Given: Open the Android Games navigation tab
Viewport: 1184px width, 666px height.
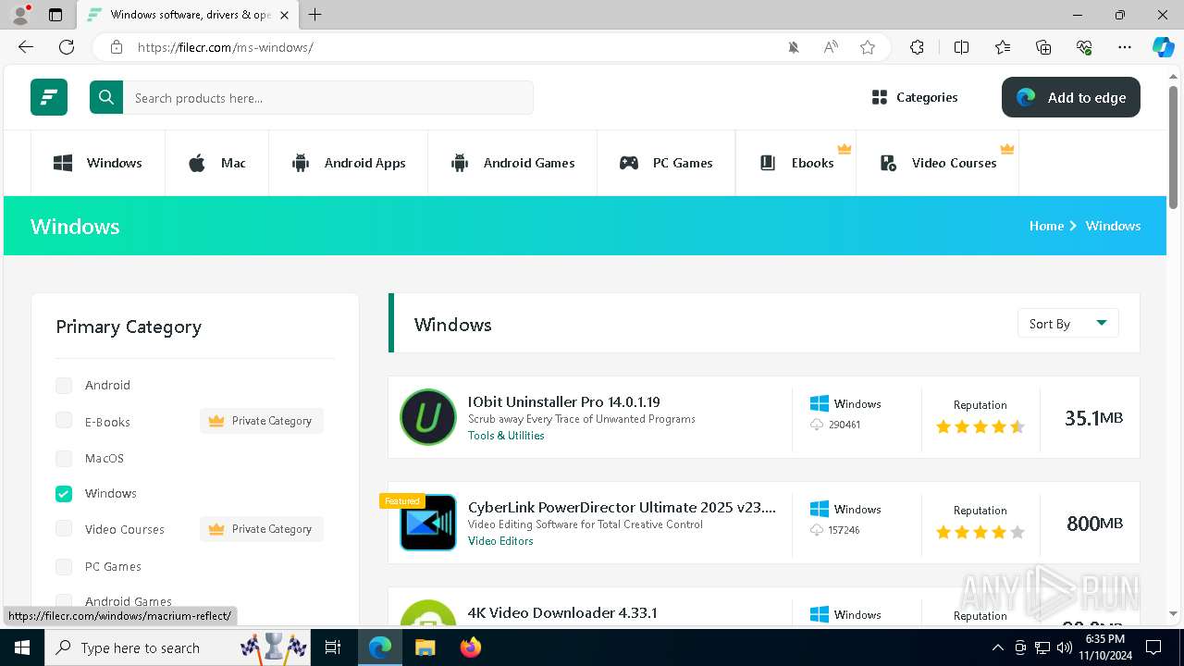Looking at the screenshot, I should [512, 163].
